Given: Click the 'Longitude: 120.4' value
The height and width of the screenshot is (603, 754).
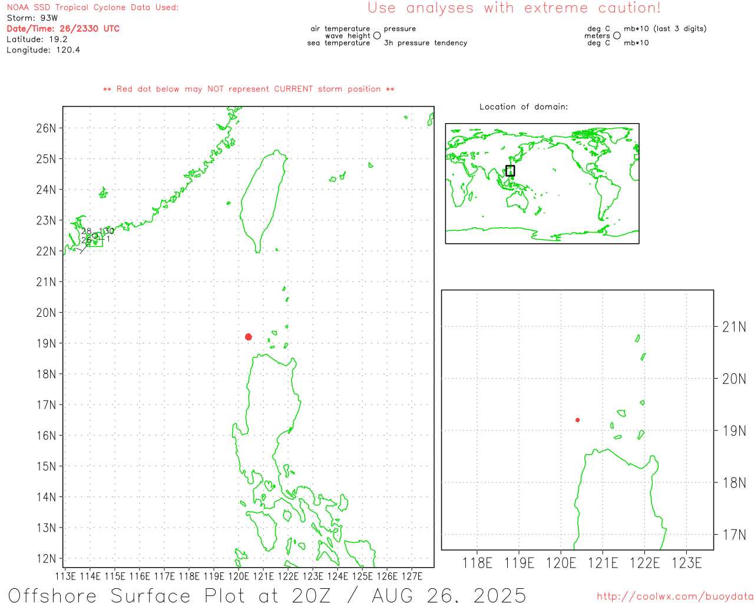Looking at the screenshot, I should coord(43,50).
